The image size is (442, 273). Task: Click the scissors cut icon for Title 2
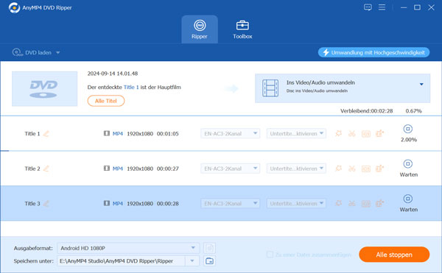[x=352, y=169]
